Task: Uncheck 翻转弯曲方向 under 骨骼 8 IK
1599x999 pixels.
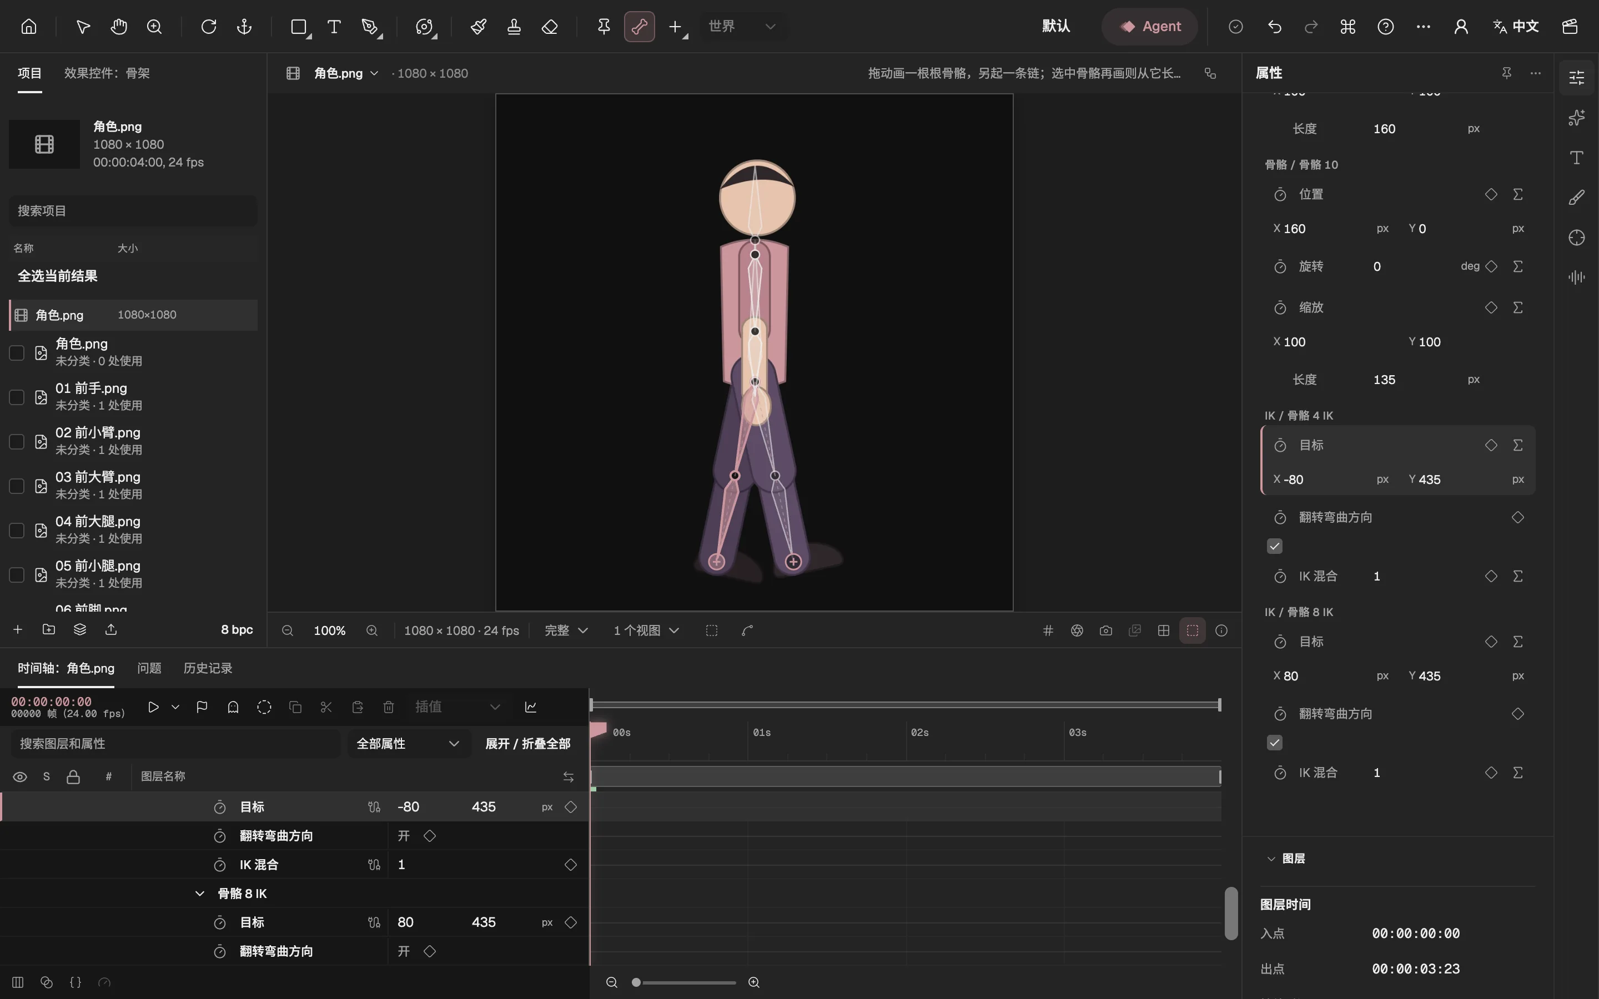Action: 1275,743
